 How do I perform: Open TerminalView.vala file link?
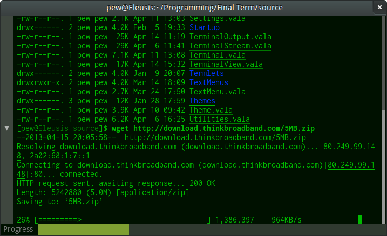[x=226, y=64]
